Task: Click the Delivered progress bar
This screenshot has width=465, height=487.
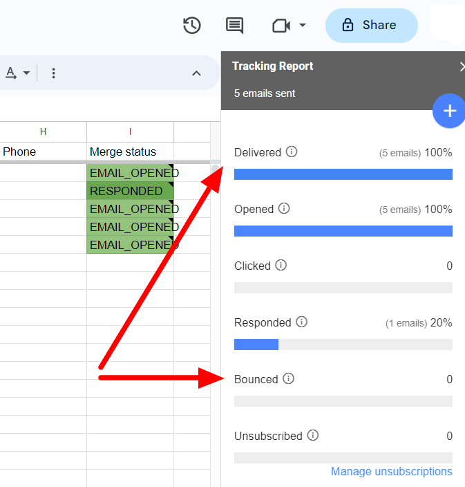Action: tap(343, 174)
